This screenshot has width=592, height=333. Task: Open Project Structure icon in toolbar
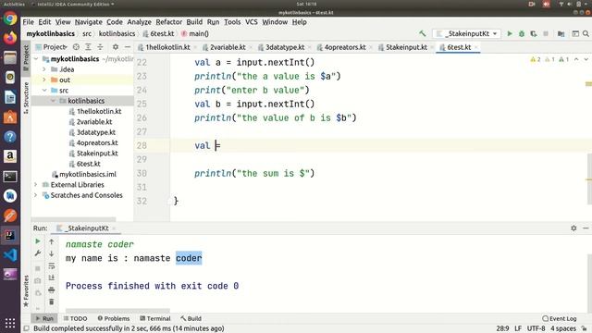click(x=561, y=33)
